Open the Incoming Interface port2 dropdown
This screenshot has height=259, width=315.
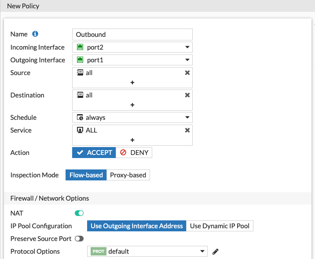132,47
